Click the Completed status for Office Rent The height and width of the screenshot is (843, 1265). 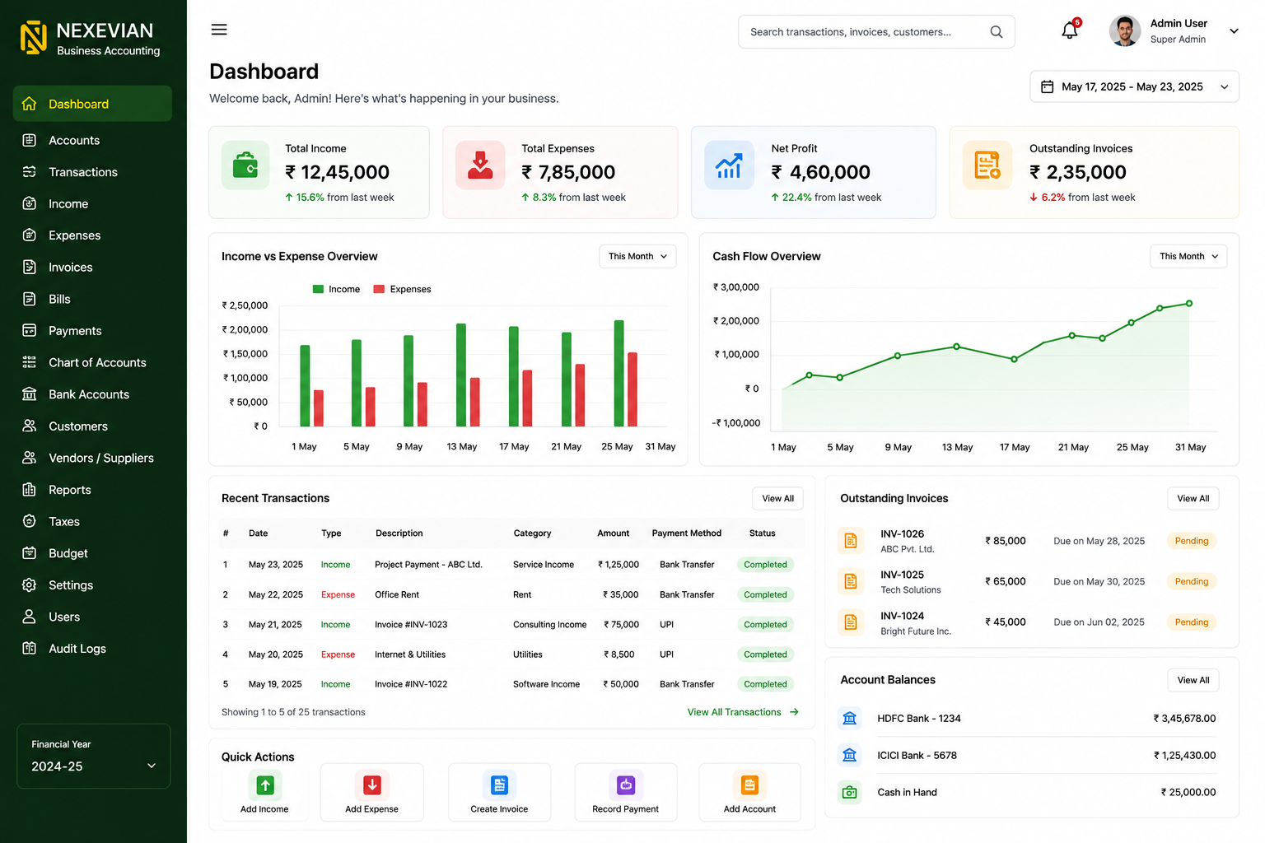[x=765, y=594]
